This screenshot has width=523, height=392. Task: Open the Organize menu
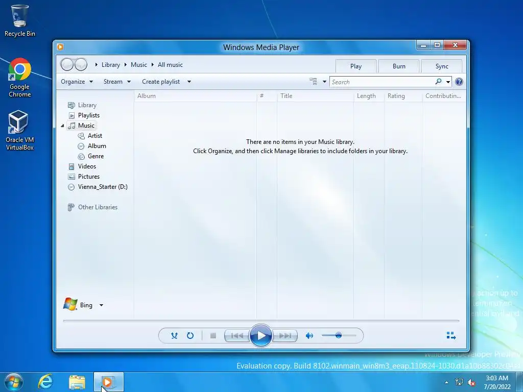[x=77, y=82]
